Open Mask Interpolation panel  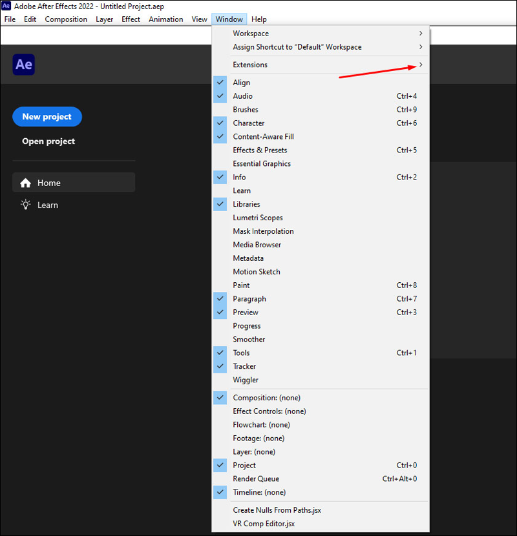(321, 231)
